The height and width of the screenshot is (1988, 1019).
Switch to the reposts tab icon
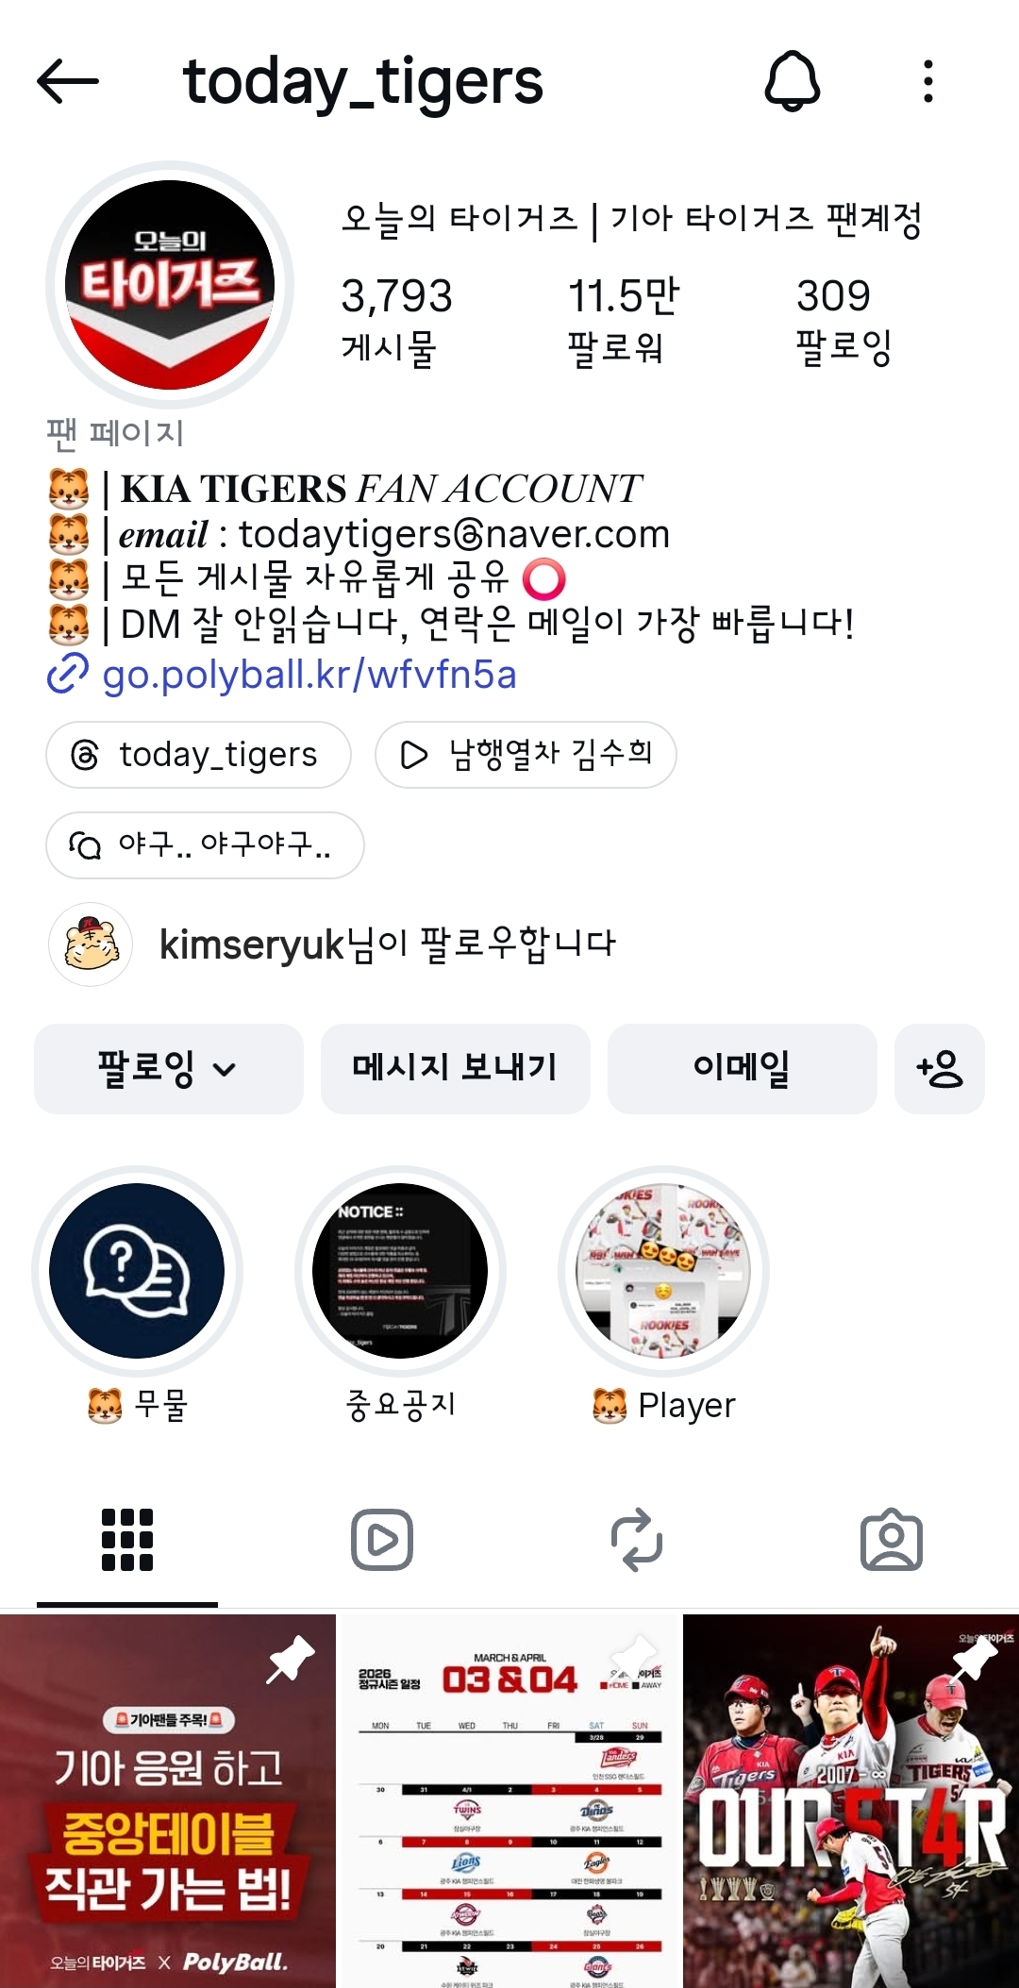coord(637,1540)
